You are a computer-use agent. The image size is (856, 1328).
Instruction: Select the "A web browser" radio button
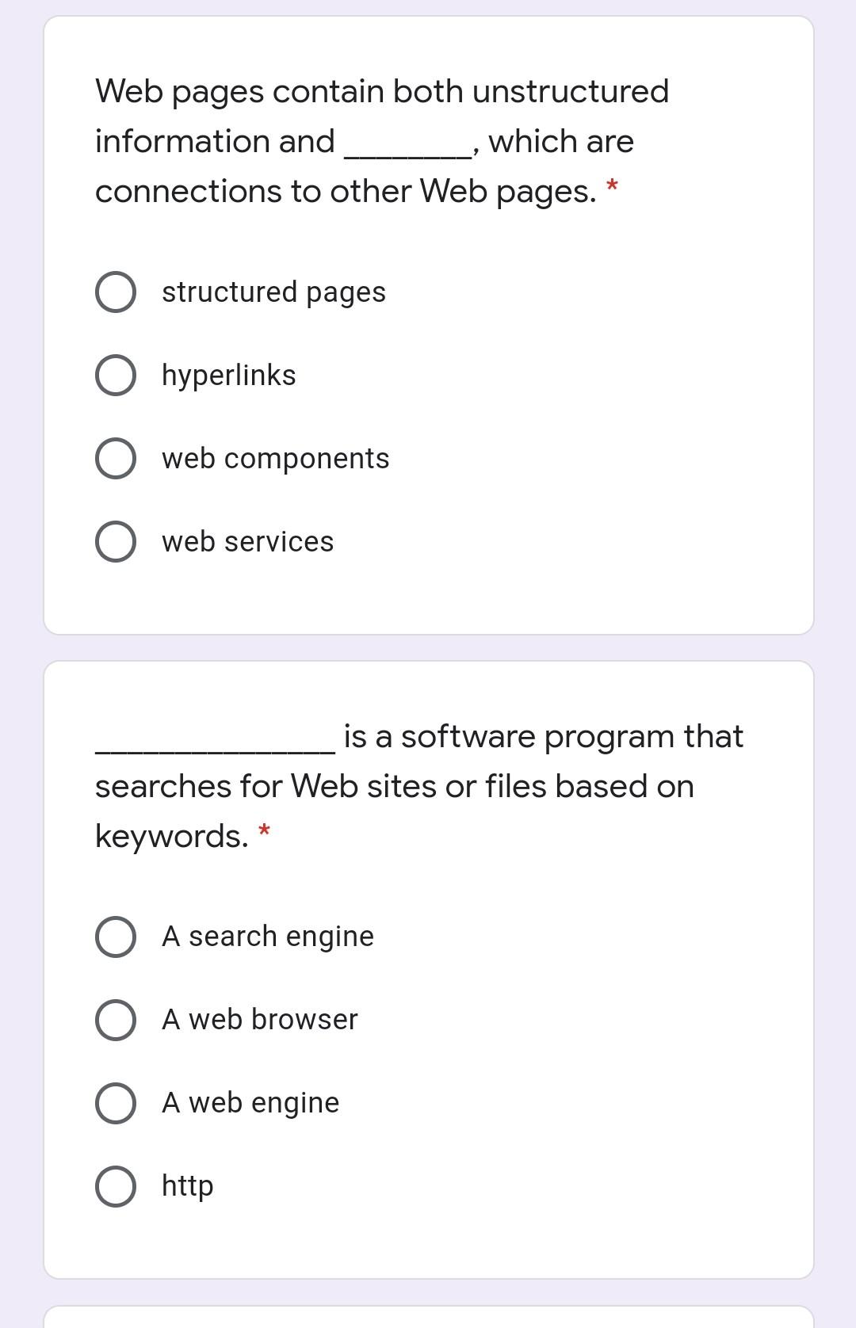tap(115, 1020)
